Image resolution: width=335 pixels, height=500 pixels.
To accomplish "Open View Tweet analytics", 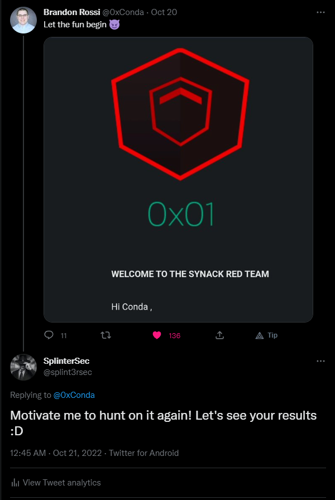I will (62, 483).
